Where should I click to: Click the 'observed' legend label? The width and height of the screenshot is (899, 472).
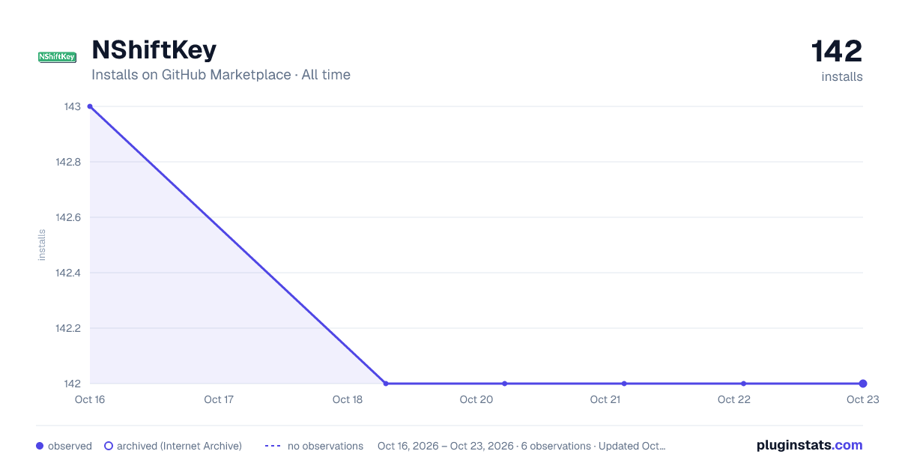[70, 446]
